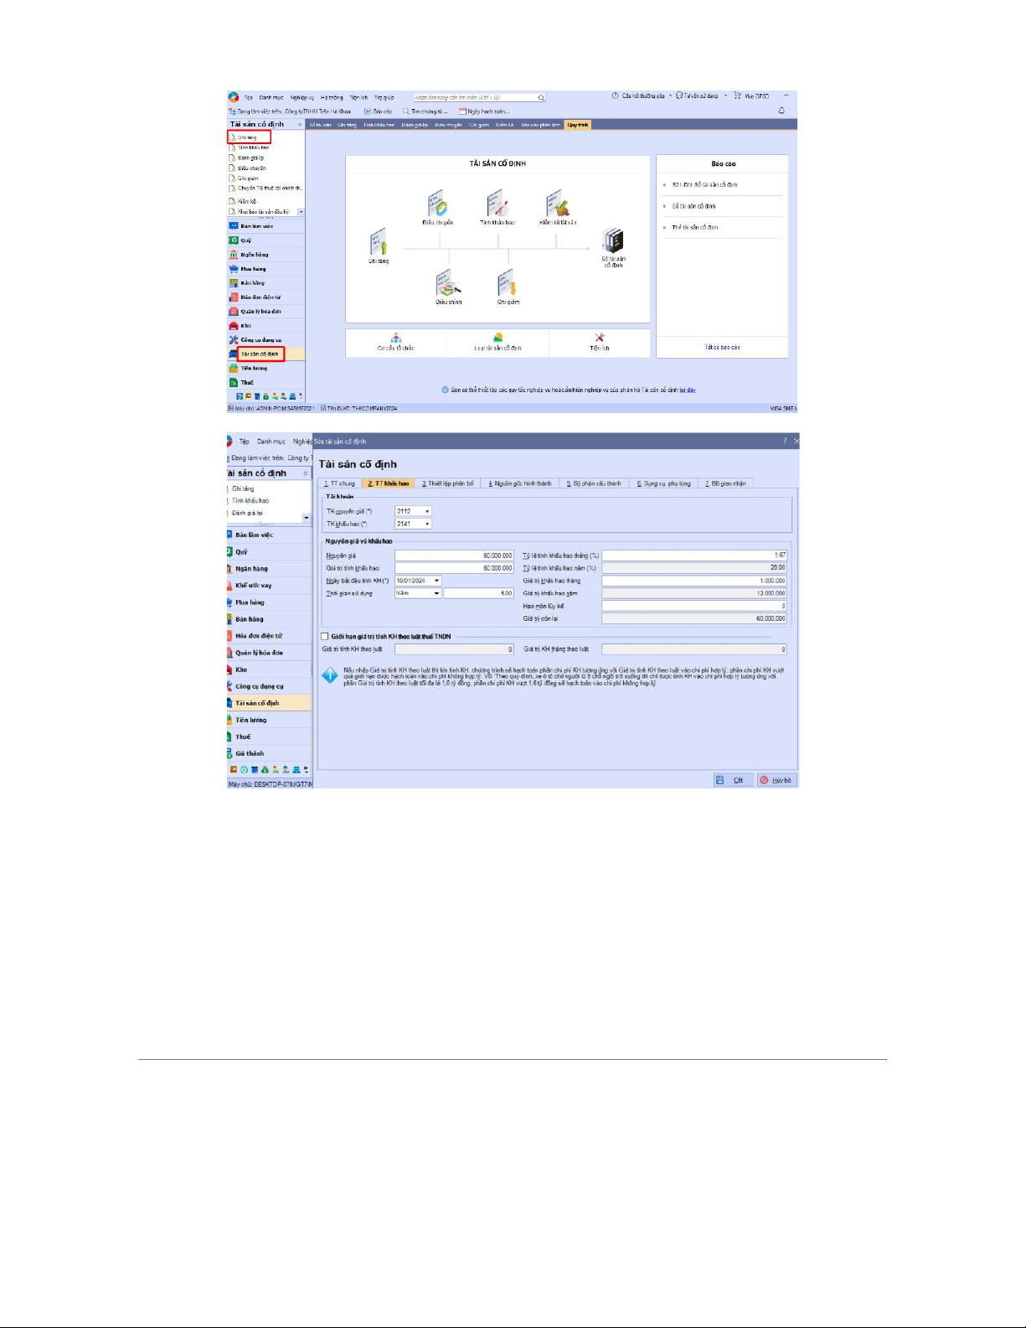Open the Cơ cấu tổ chức icon
Image resolution: width=1026 pixels, height=1328 pixels.
[396, 338]
